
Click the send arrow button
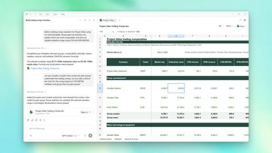click(90, 135)
